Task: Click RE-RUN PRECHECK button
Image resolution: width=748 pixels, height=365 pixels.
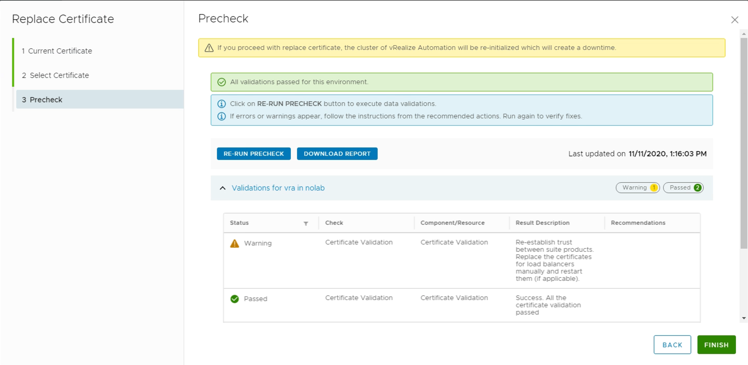Action: click(x=254, y=154)
